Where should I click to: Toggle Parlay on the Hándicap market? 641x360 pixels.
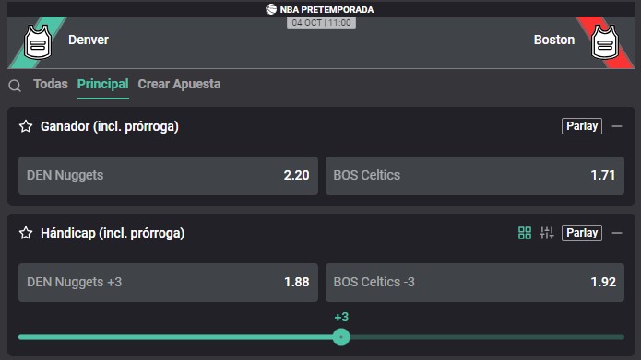tap(582, 233)
